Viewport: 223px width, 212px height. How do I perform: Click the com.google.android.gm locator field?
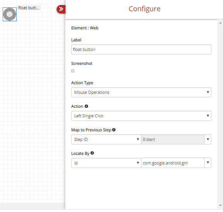pyautogui.click(x=173, y=163)
